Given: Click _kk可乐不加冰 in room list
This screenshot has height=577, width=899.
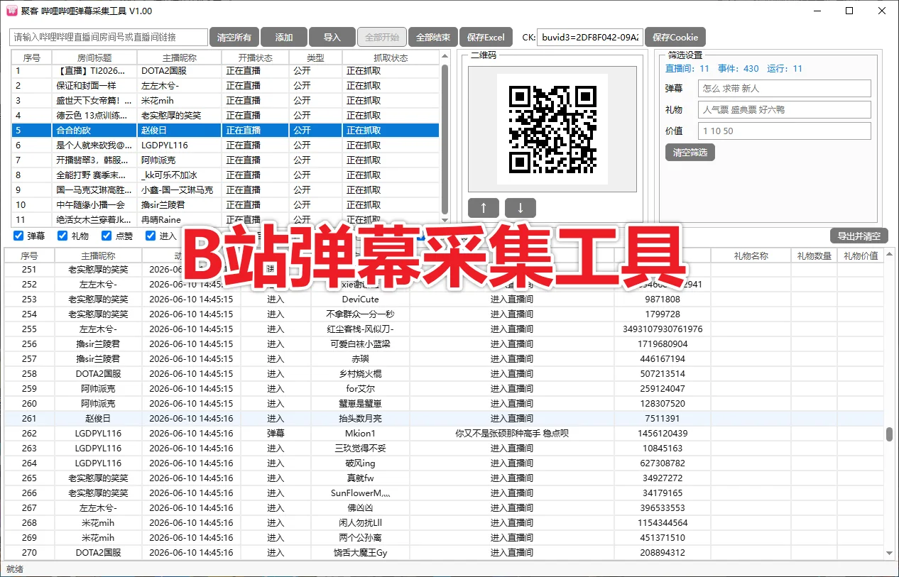Looking at the screenshot, I should pyautogui.click(x=169, y=175).
